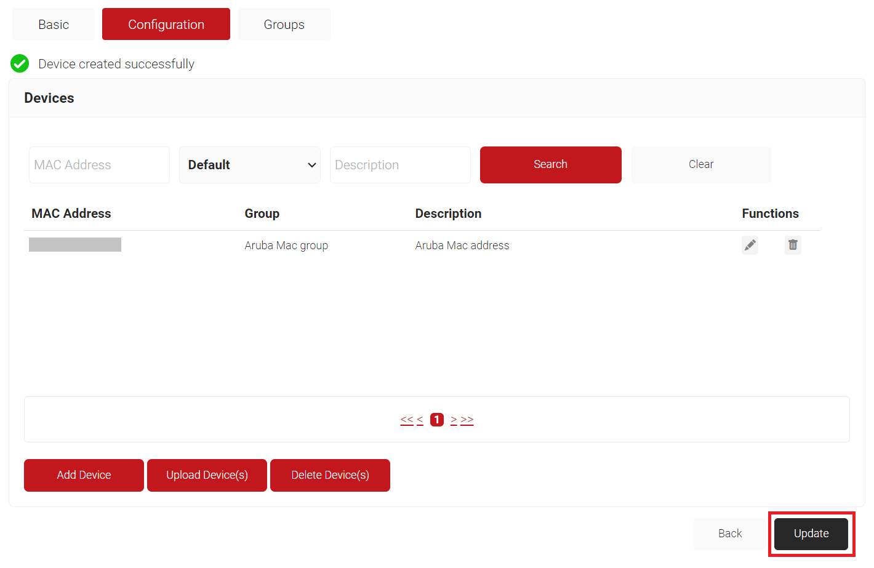
Task: Open the Groups tab
Action: (x=284, y=25)
